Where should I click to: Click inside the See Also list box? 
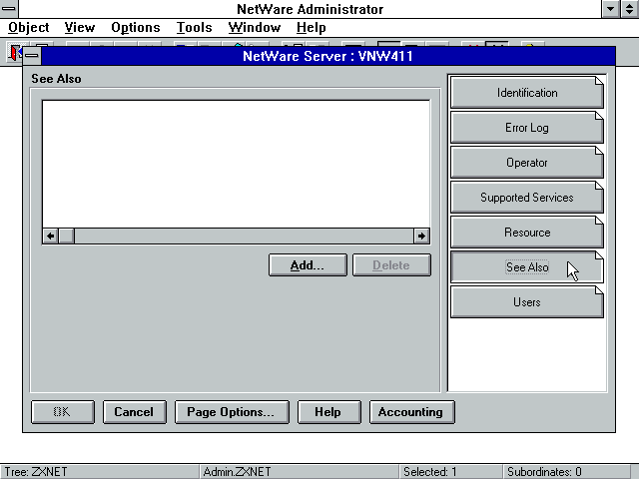(236, 164)
